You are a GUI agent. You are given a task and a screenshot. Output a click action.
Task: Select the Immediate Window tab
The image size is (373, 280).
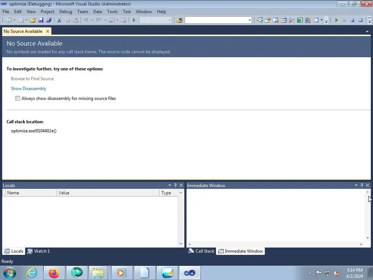tap(240, 251)
